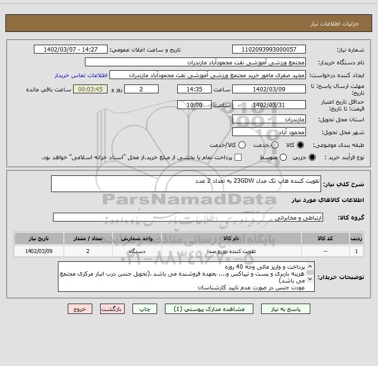Image resolution: width=378 pixels, height=366 pixels.
Task: Click the پاسخ به نیاز button
Action: pyautogui.click(x=285, y=309)
